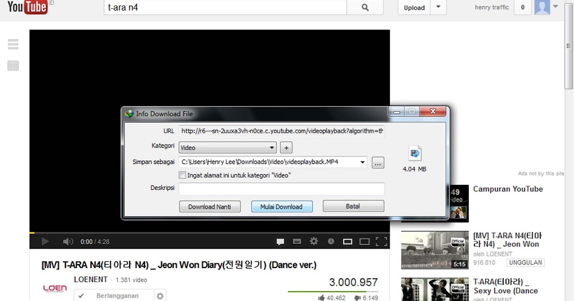Click the Download Nanti button
The height and width of the screenshot is (301, 574).
pos(210,206)
